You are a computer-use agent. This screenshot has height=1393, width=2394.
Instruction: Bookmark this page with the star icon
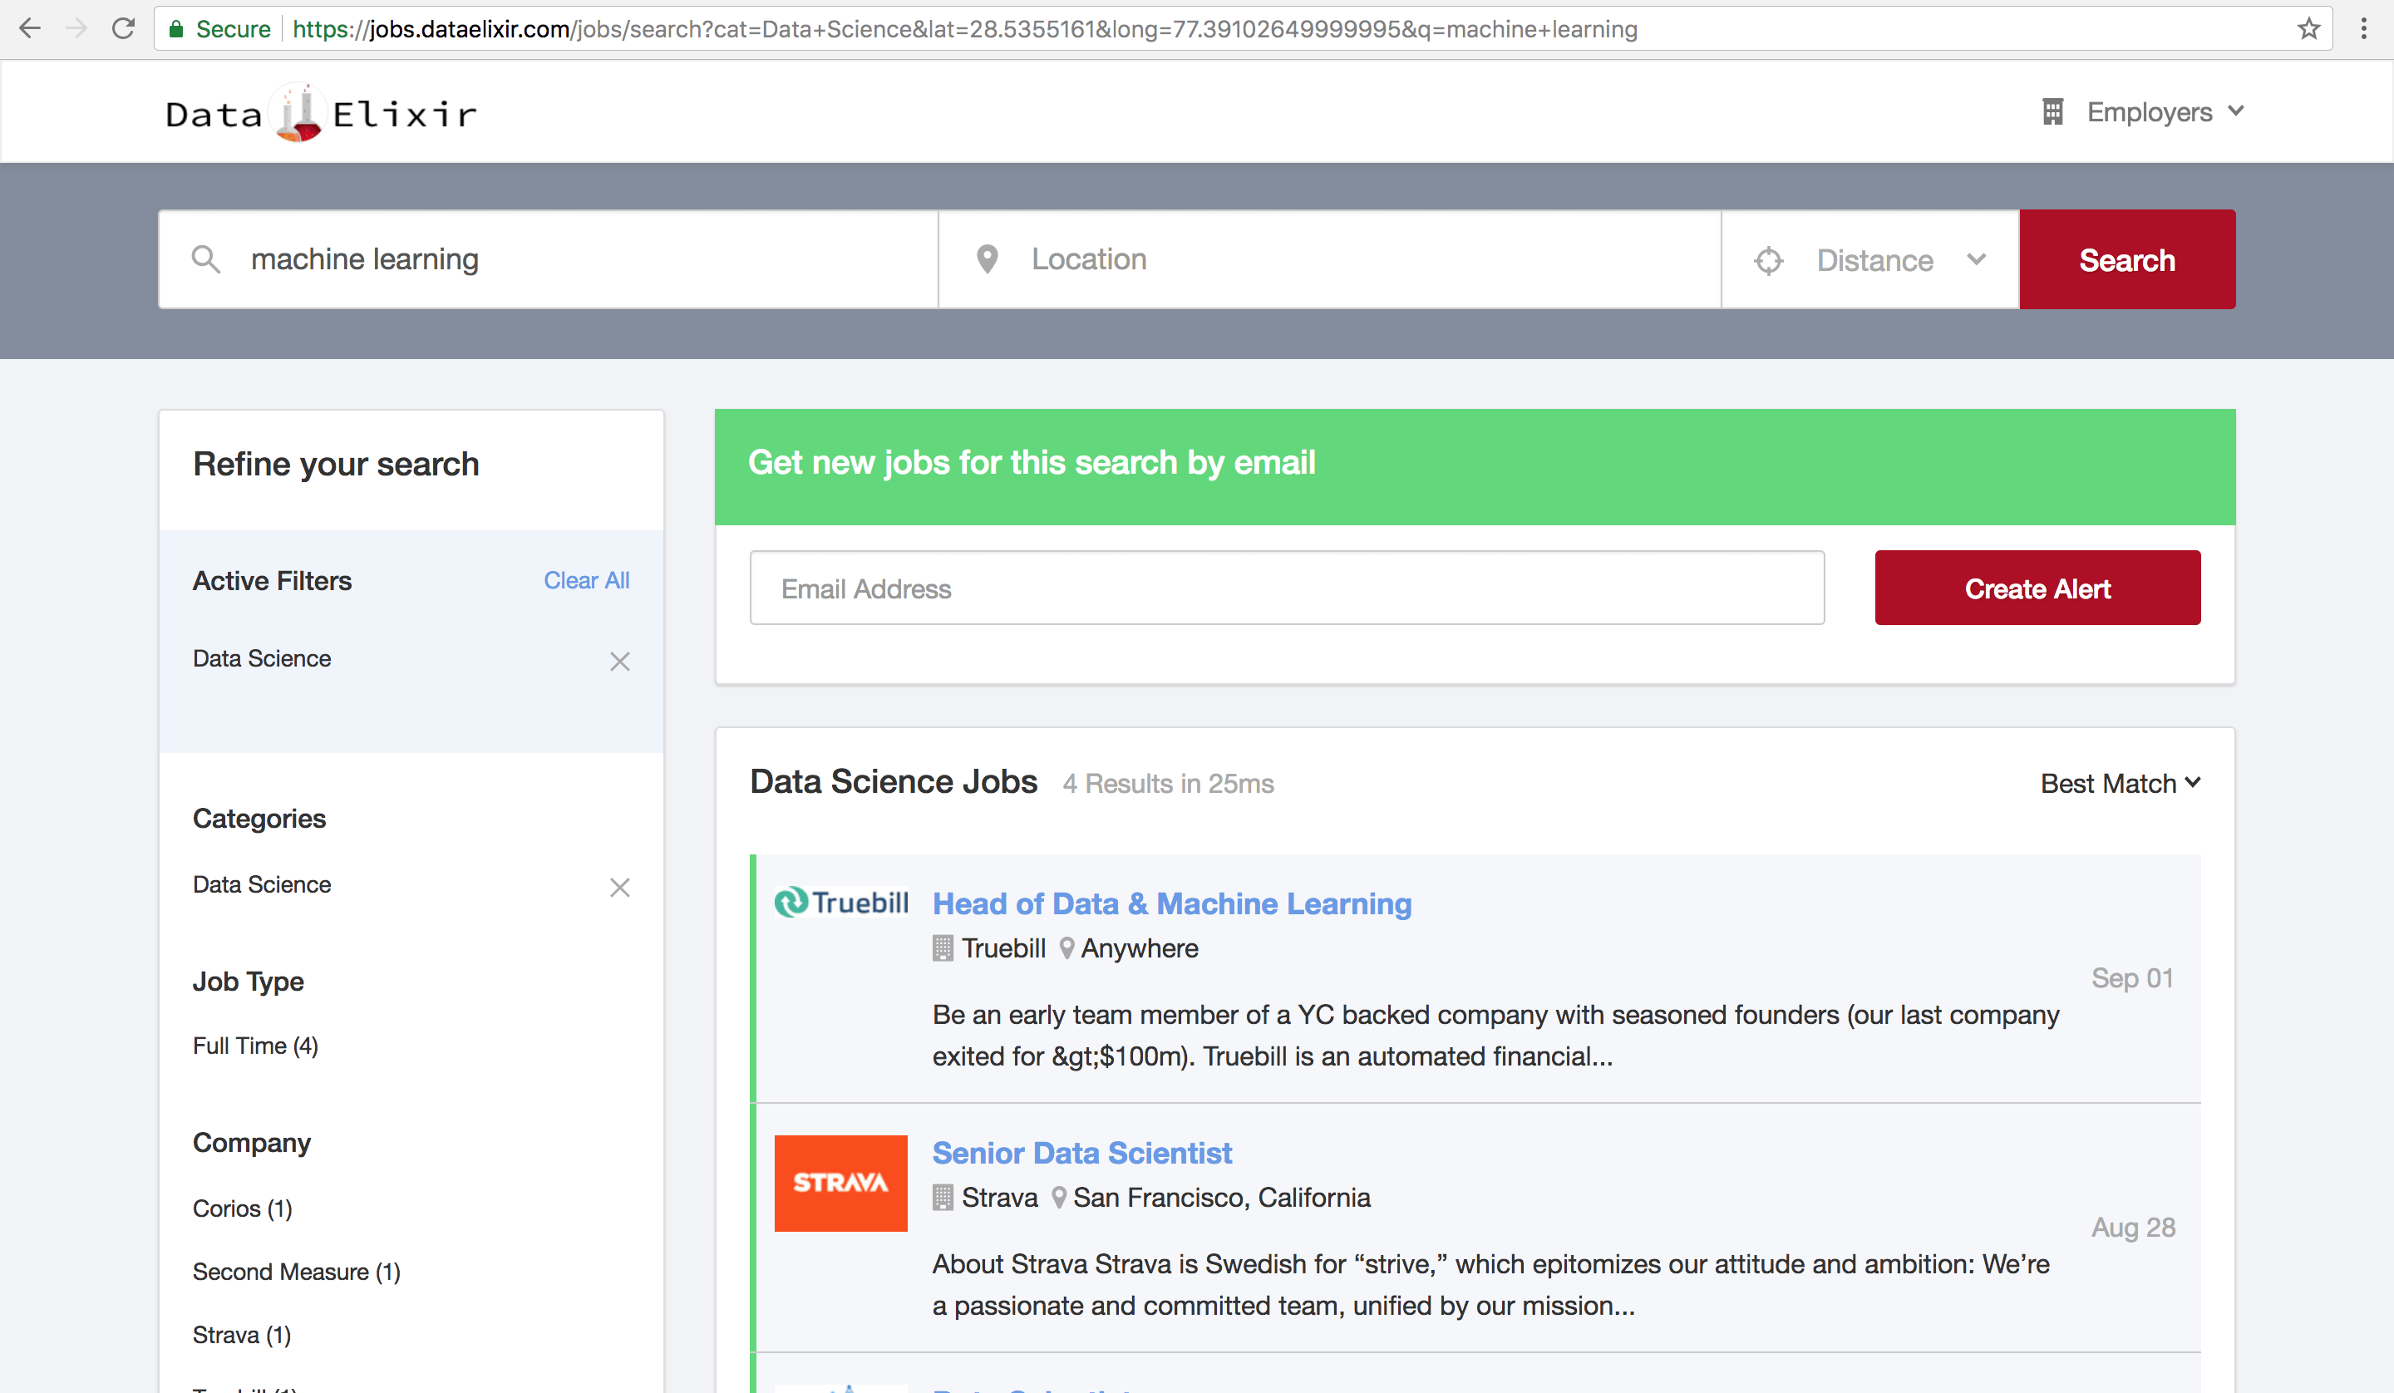tap(2308, 28)
